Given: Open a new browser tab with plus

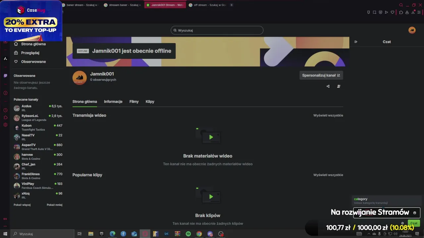Looking at the screenshot, I should 232,5.
